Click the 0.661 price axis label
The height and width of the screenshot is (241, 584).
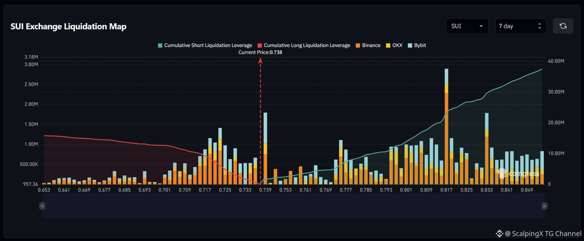click(64, 190)
